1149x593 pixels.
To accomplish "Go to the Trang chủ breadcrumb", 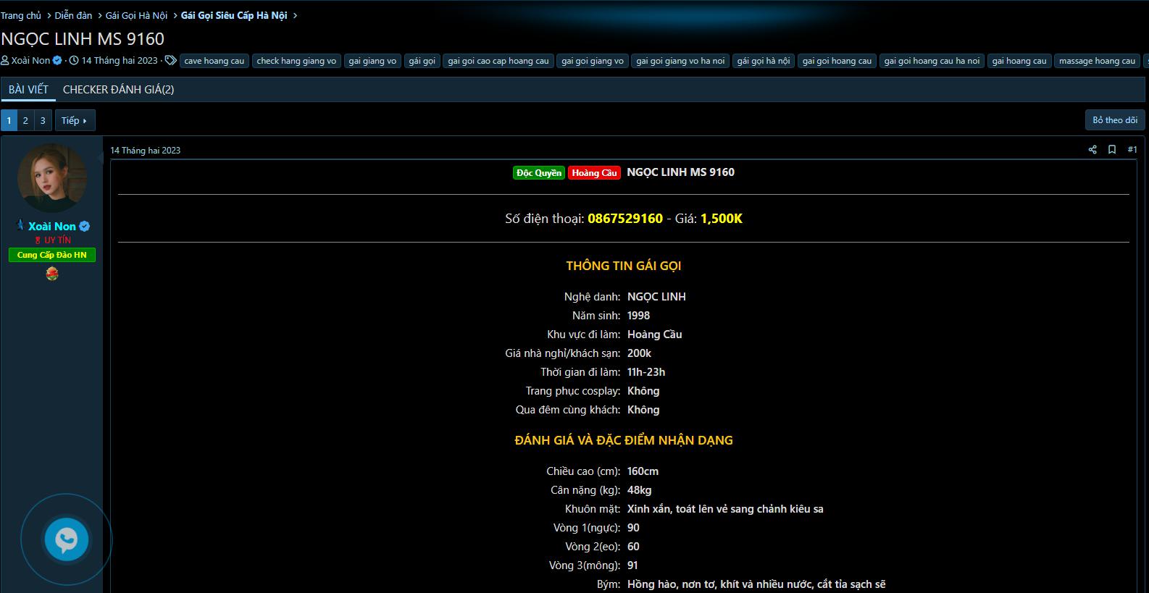I will 21,15.
